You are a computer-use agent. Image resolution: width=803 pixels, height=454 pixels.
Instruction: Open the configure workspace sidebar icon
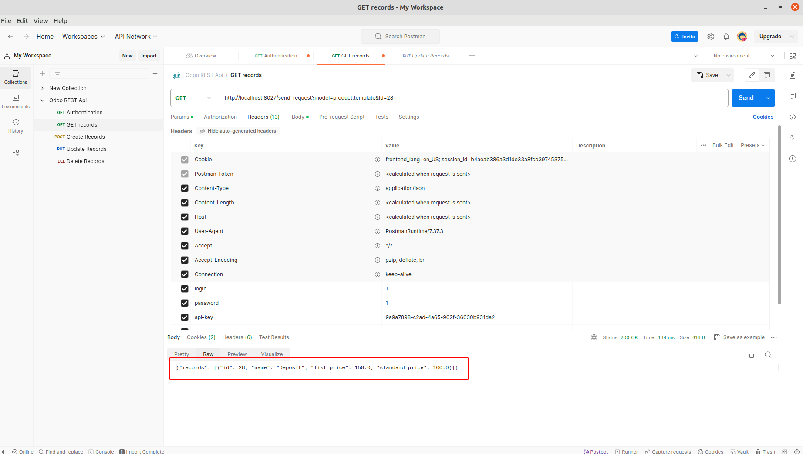(16, 153)
